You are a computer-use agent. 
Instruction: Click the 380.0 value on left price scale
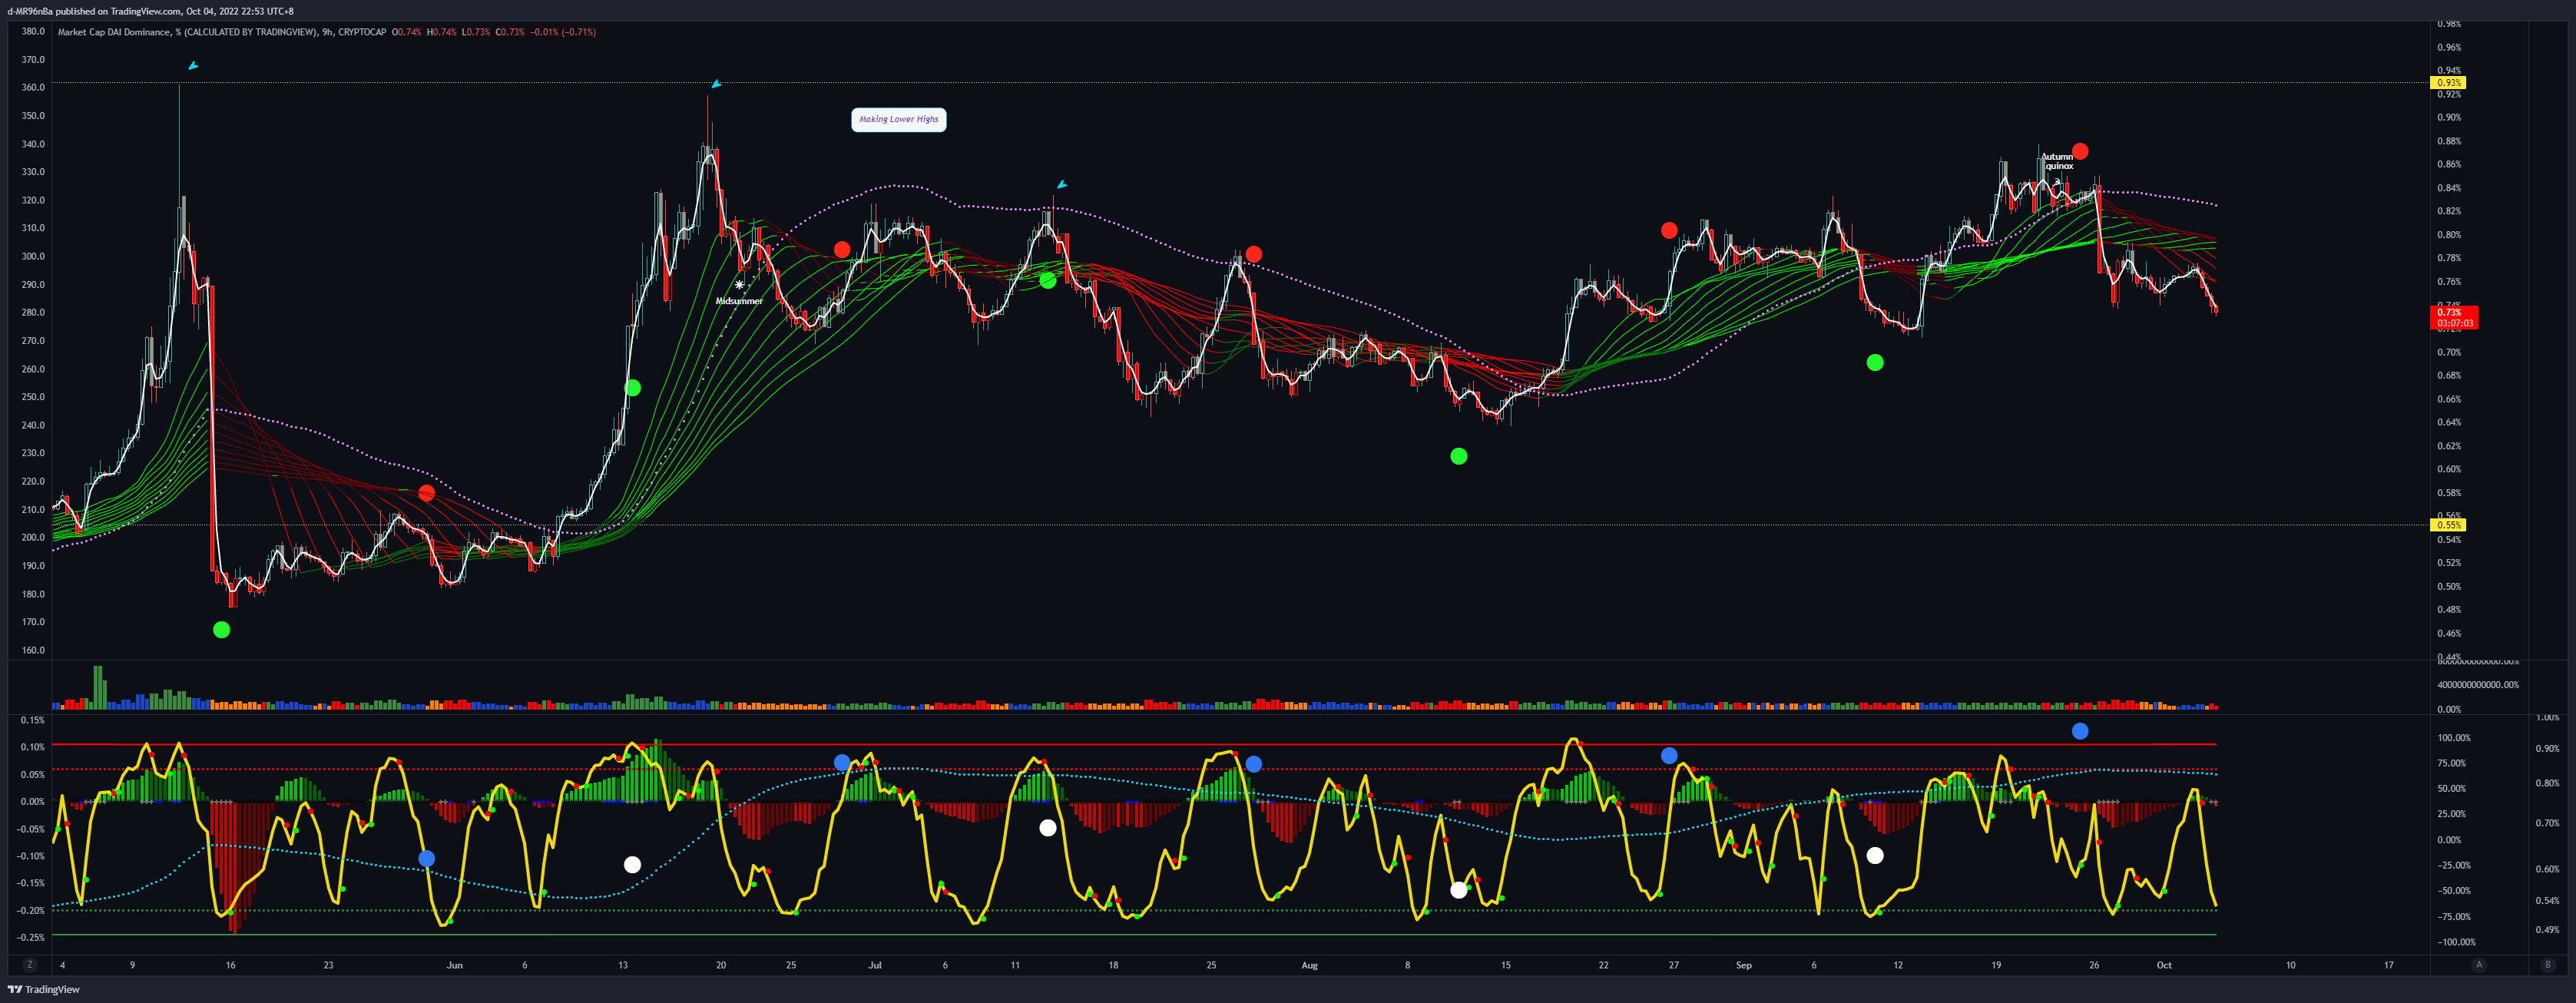33,31
